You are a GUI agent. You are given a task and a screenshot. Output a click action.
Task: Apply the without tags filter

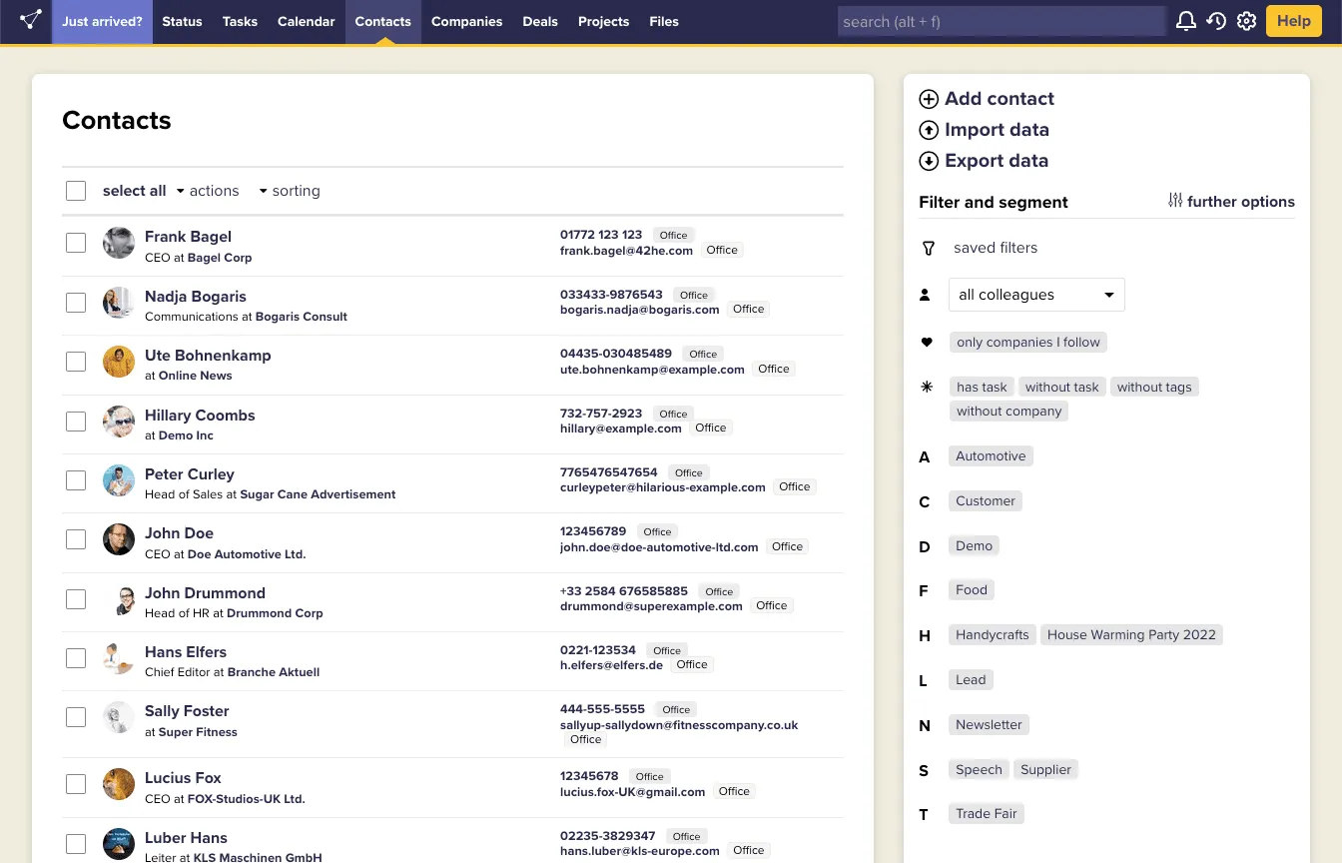click(1154, 388)
